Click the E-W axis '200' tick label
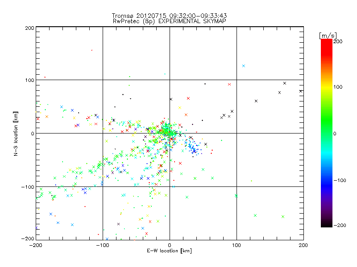The image size is (357, 267). click(x=303, y=245)
